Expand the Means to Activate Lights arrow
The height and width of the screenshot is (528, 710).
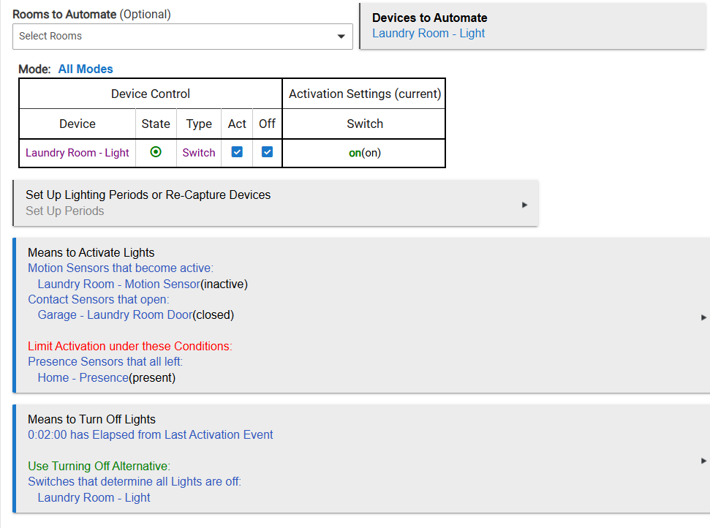(x=703, y=317)
